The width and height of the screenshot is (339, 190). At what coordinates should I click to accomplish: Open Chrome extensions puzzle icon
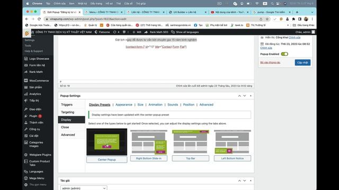pos(293,19)
